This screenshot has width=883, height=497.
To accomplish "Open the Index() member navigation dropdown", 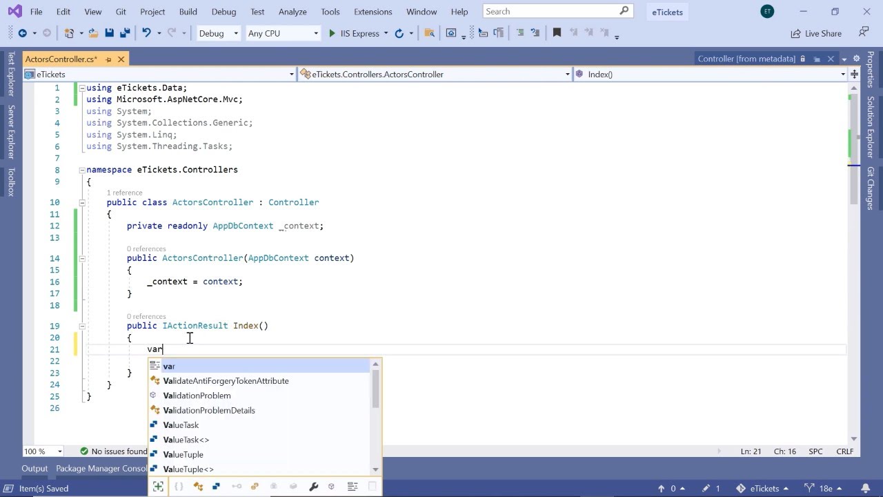I will 711,74.
